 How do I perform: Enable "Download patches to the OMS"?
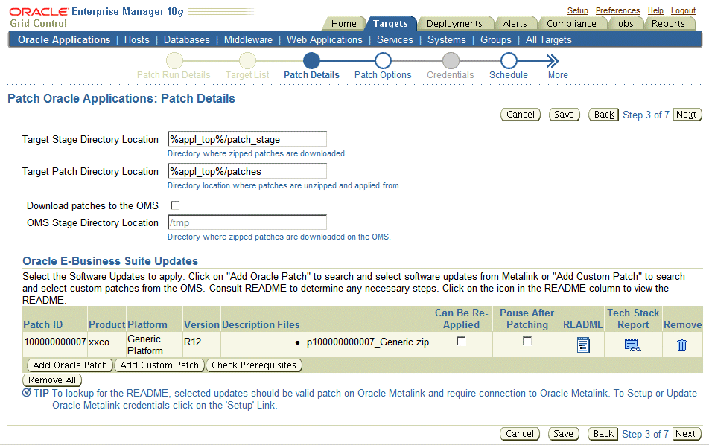(x=175, y=205)
